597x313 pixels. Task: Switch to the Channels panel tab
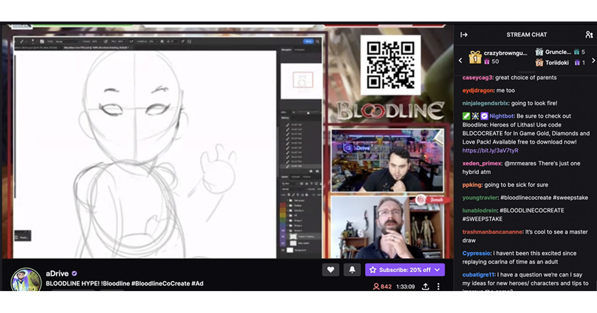(295, 177)
